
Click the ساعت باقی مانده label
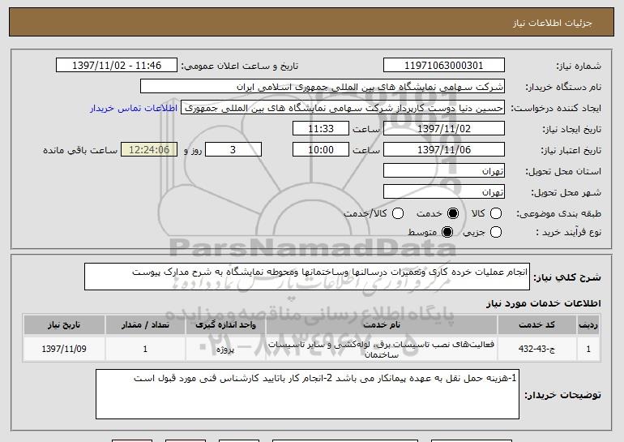pyautogui.click(x=80, y=150)
